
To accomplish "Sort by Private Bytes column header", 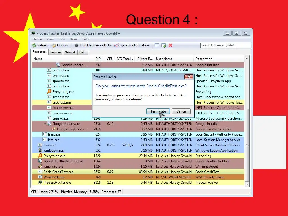I will (145, 59).
